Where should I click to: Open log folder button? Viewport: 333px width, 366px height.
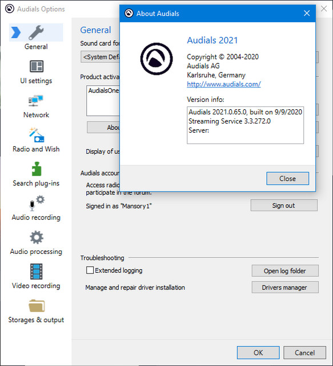click(x=285, y=271)
